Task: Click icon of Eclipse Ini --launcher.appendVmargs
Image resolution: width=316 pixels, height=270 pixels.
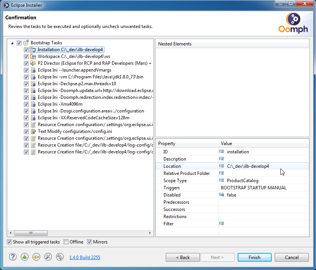Action: [x=33, y=70]
